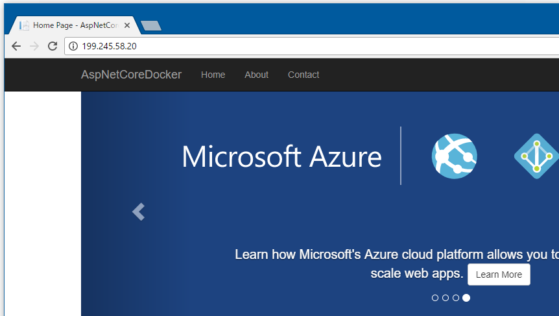View site information icon in address bar
Image resolution: width=559 pixels, height=316 pixels.
[73, 46]
